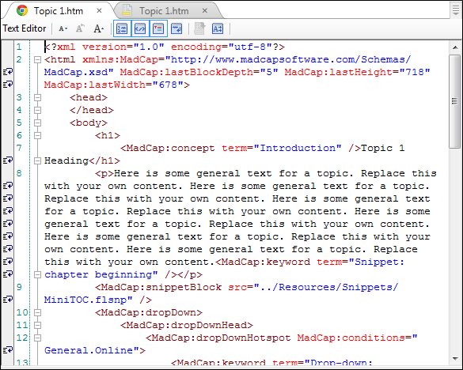463x370 pixels.
Task: Toggle syntax coloring button
Action: pyautogui.click(x=140, y=28)
